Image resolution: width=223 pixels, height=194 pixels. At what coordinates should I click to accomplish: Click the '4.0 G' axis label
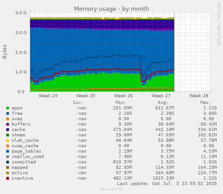(21, 13)
